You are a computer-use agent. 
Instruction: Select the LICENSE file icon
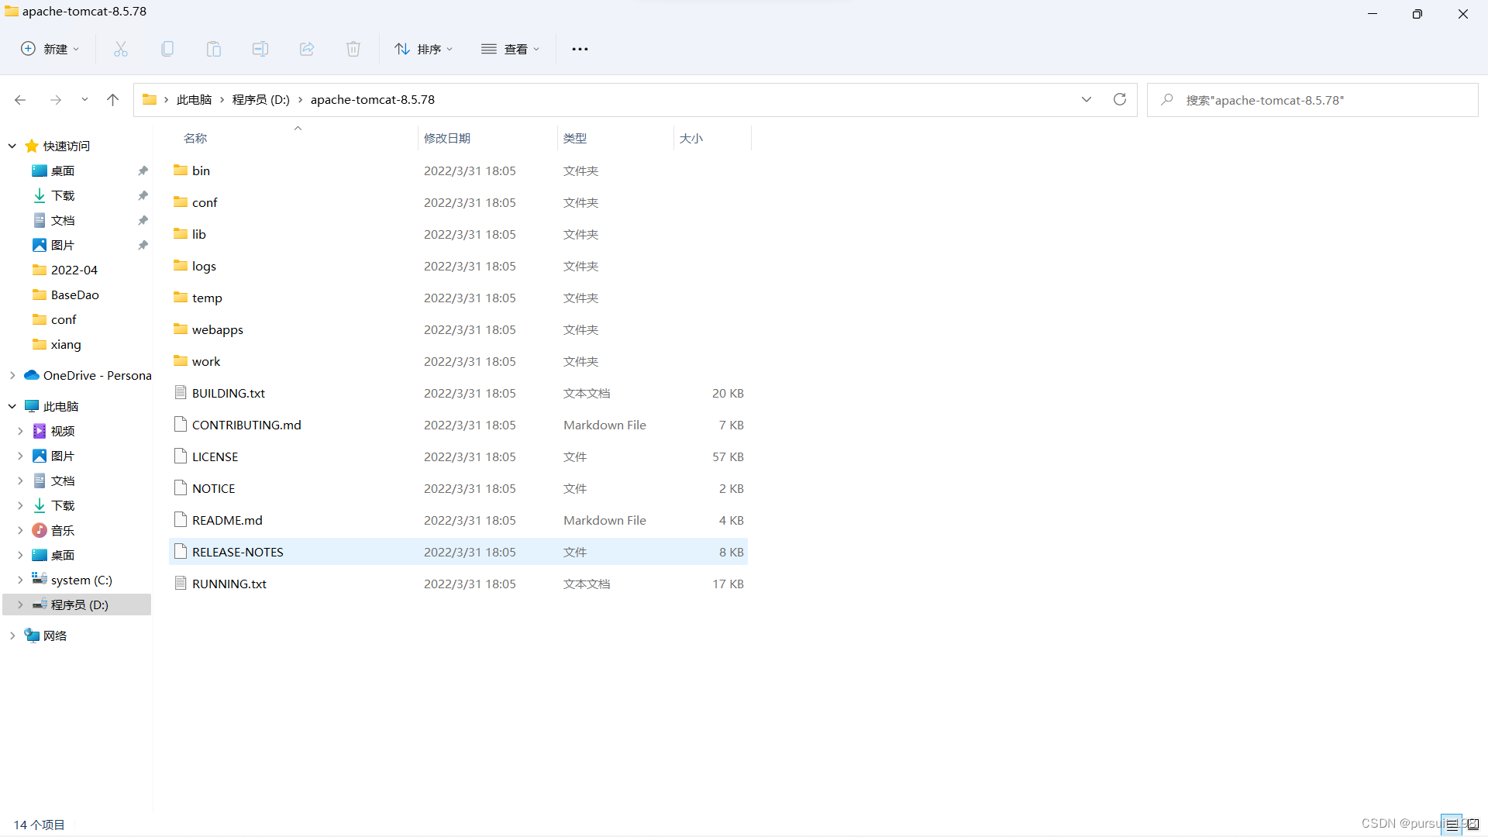pyautogui.click(x=181, y=456)
